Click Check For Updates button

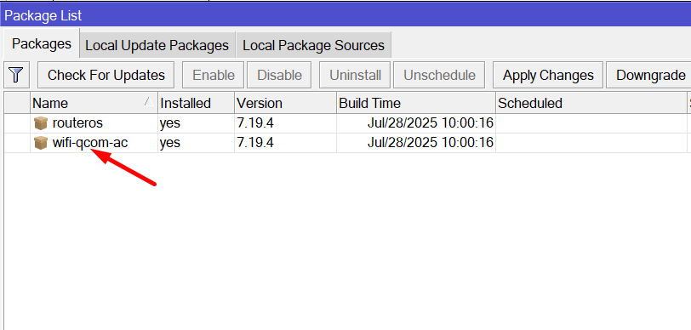pyautogui.click(x=106, y=75)
